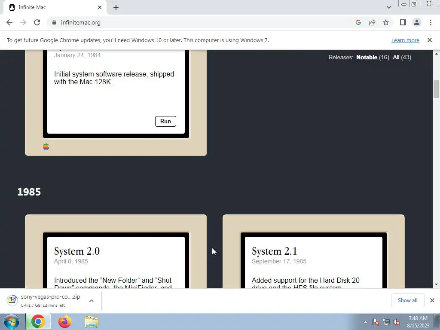Open the Windows Start menu
Viewport: 440px width, 330px height.
pyautogui.click(x=12, y=321)
